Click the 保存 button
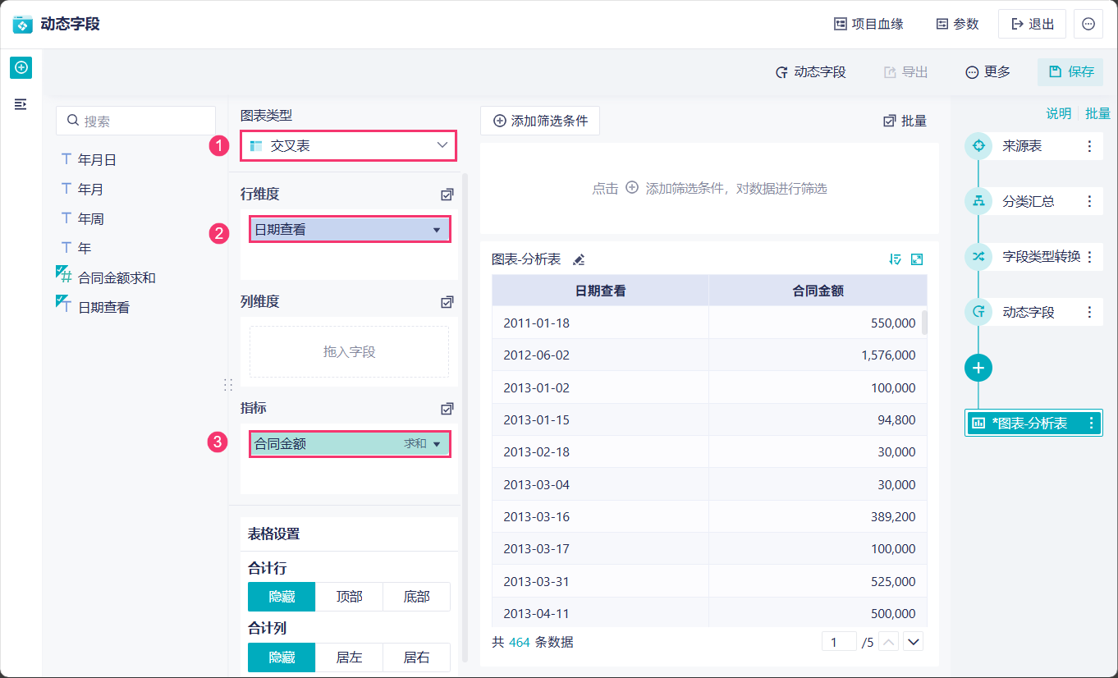The height and width of the screenshot is (678, 1118). coord(1070,72)
